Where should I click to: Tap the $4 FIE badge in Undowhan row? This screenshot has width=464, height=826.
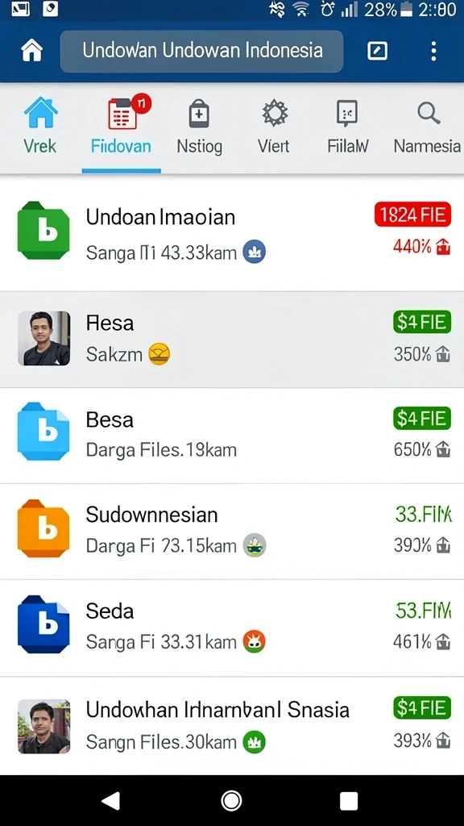point(422,707)
